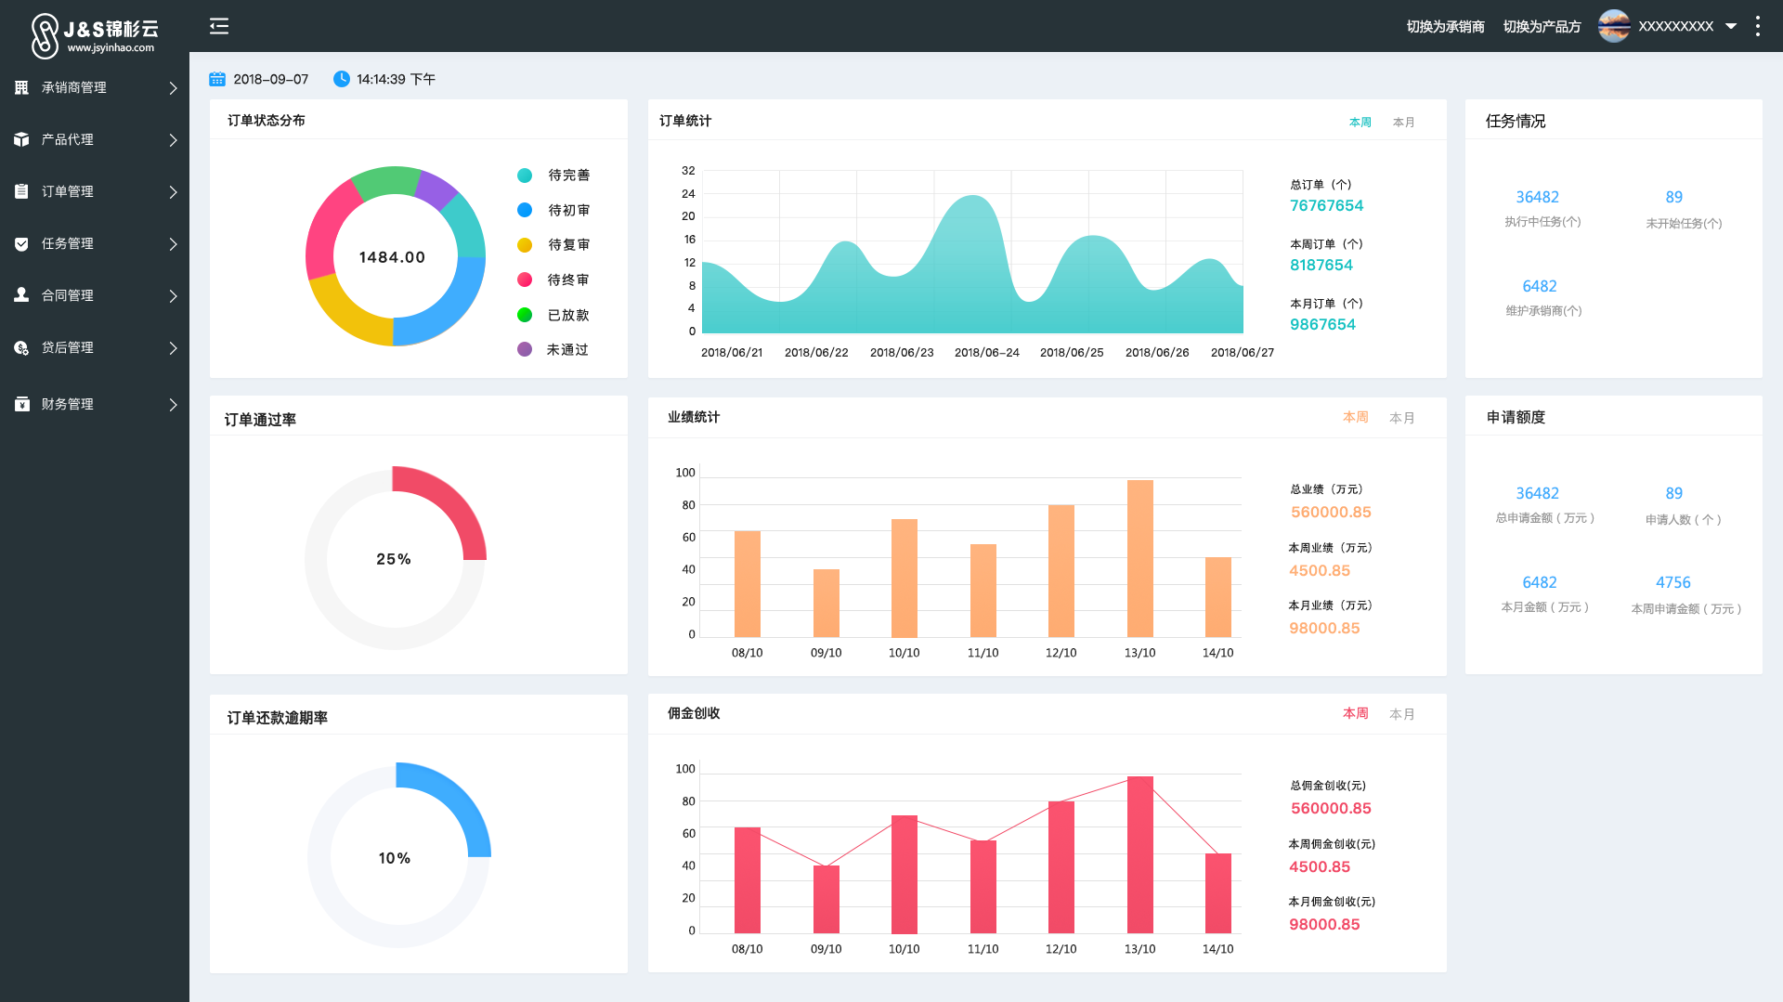The height and width of the screenshot is (1002, 1783).
Task: Click the 任务管理 checkmark icon
Action: click(21, 243)
